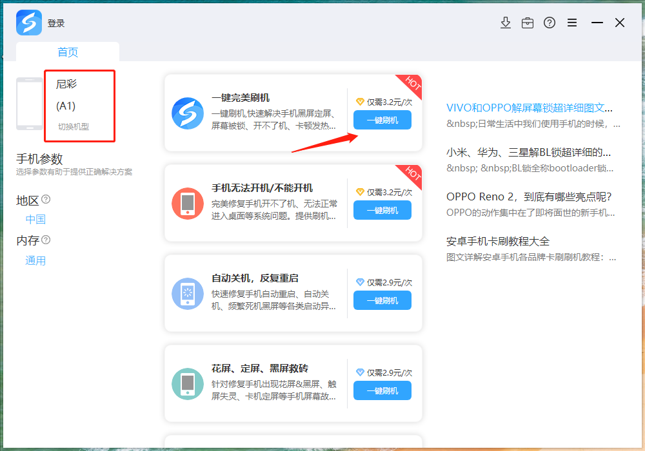This screenshot has width=645, height=451.
Task: Click help icon next to 内存
Action: [x=46, y=240]
